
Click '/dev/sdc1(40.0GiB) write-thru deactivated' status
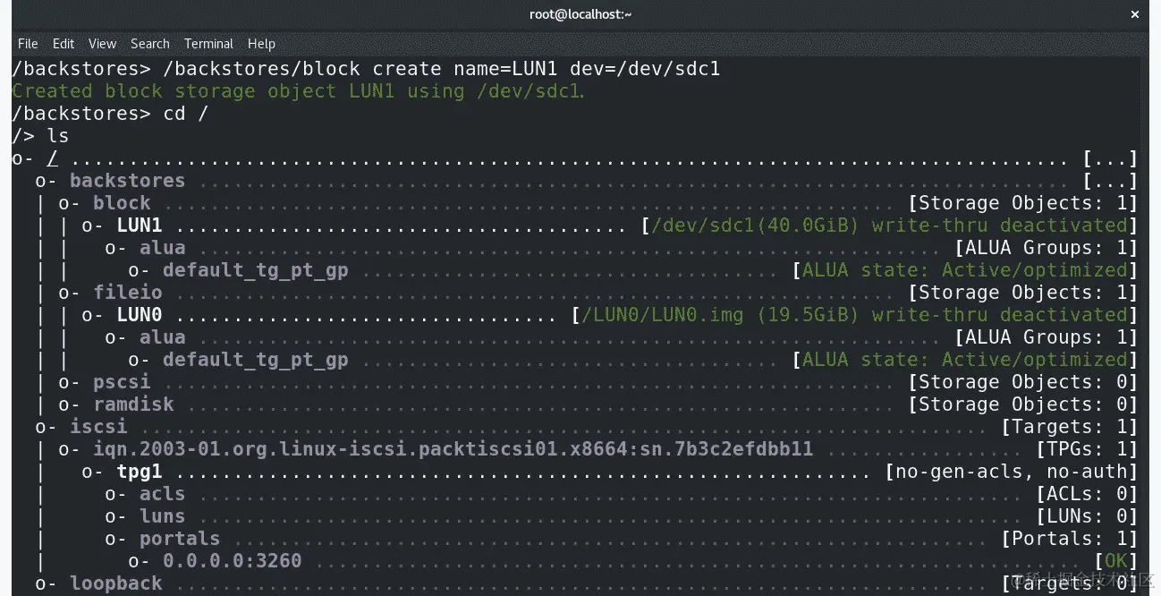[x=889, y=226]
